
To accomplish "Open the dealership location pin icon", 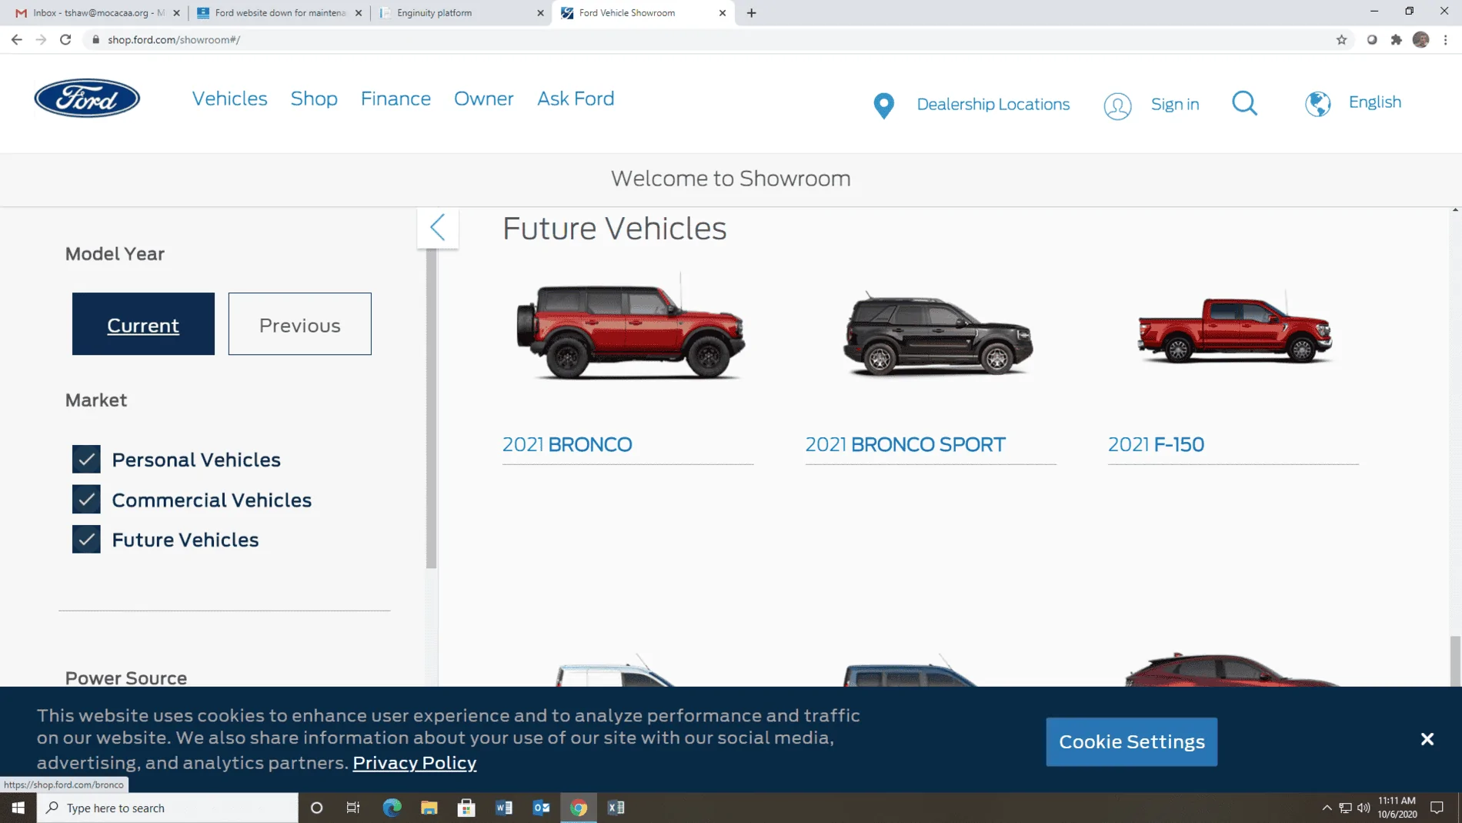I will click(x=884, y=105).
